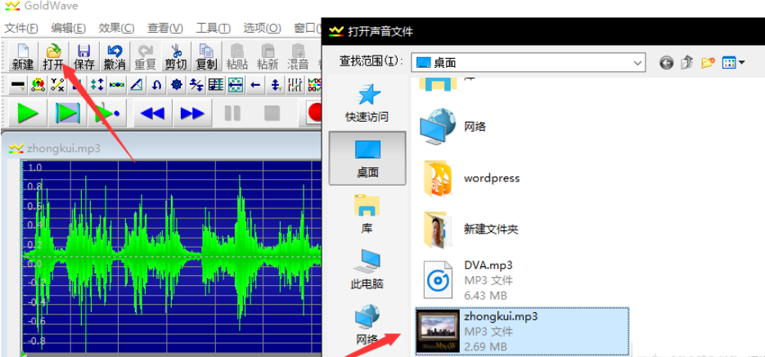Screen dimensions: 765x357
Task: Undo with the 撤消 toolbar button
Action: coord(115,56)
